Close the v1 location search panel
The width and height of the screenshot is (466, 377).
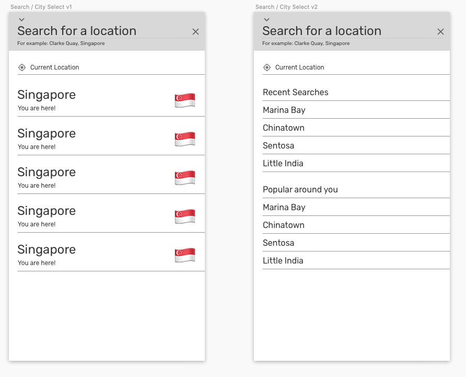point(195,32)
